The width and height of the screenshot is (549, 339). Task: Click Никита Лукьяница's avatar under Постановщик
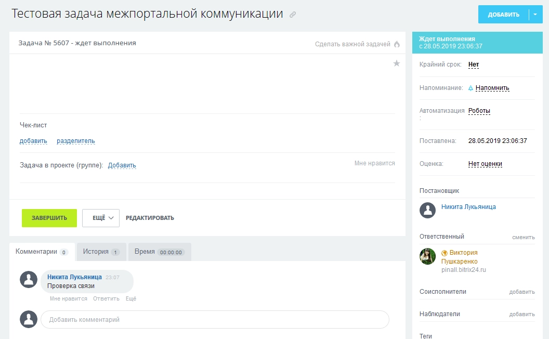pos(427,211)
